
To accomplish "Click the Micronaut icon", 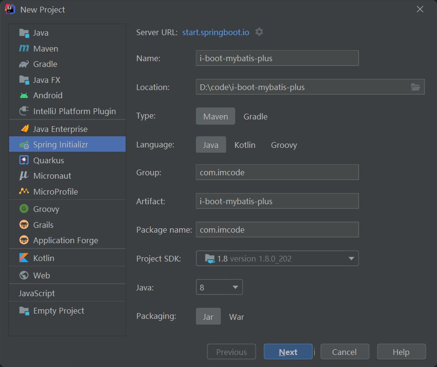I will click(x=24, y=176).
